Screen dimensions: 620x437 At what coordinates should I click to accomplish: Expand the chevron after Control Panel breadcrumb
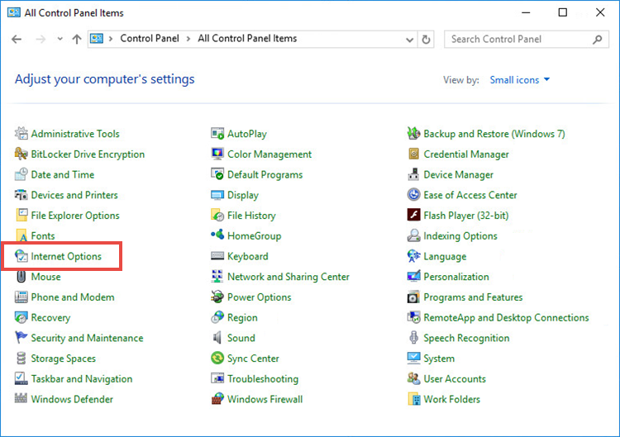[x=188, y=39]
